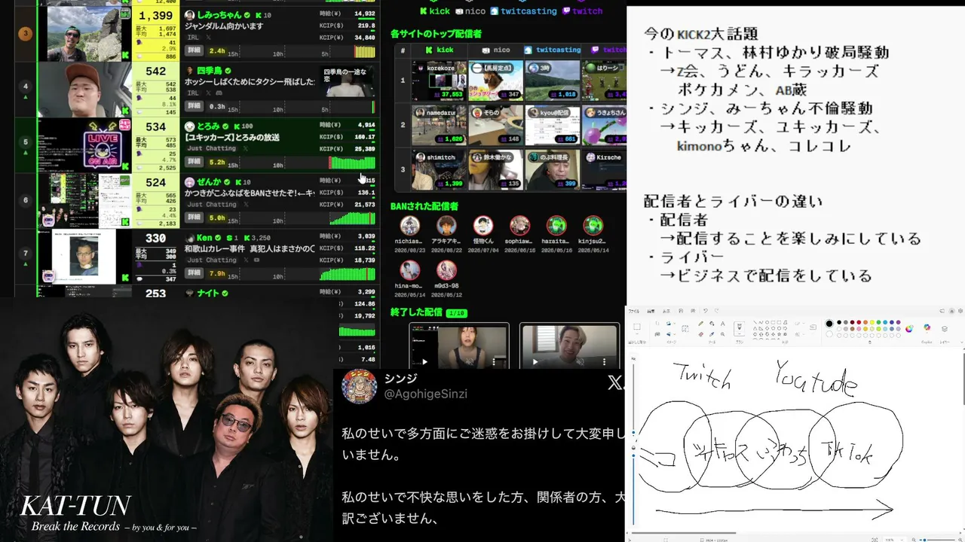The height and width of the screenshot is (542, 965).
Task: Select the Pencil tool in Paint
Action: pos(700,324)
